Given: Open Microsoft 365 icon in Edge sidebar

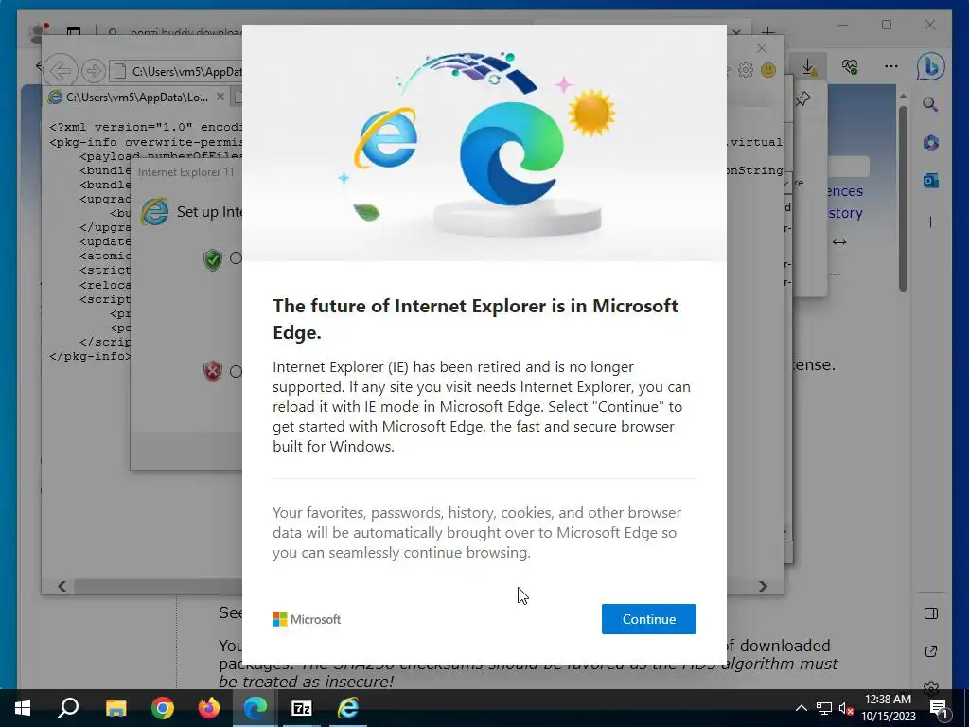Looking at the screenshot, I should [x=931, y=143].
